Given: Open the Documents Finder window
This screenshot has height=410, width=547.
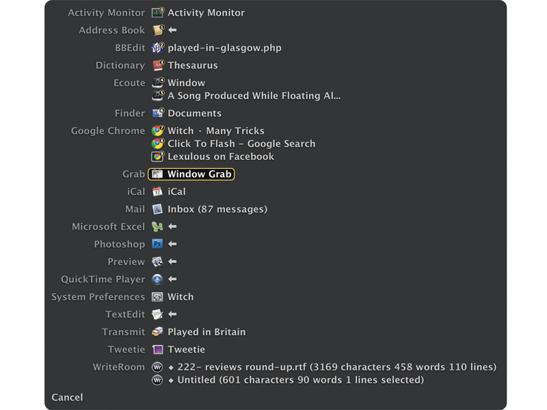Looking at the screenshot, I should (194, 113).
